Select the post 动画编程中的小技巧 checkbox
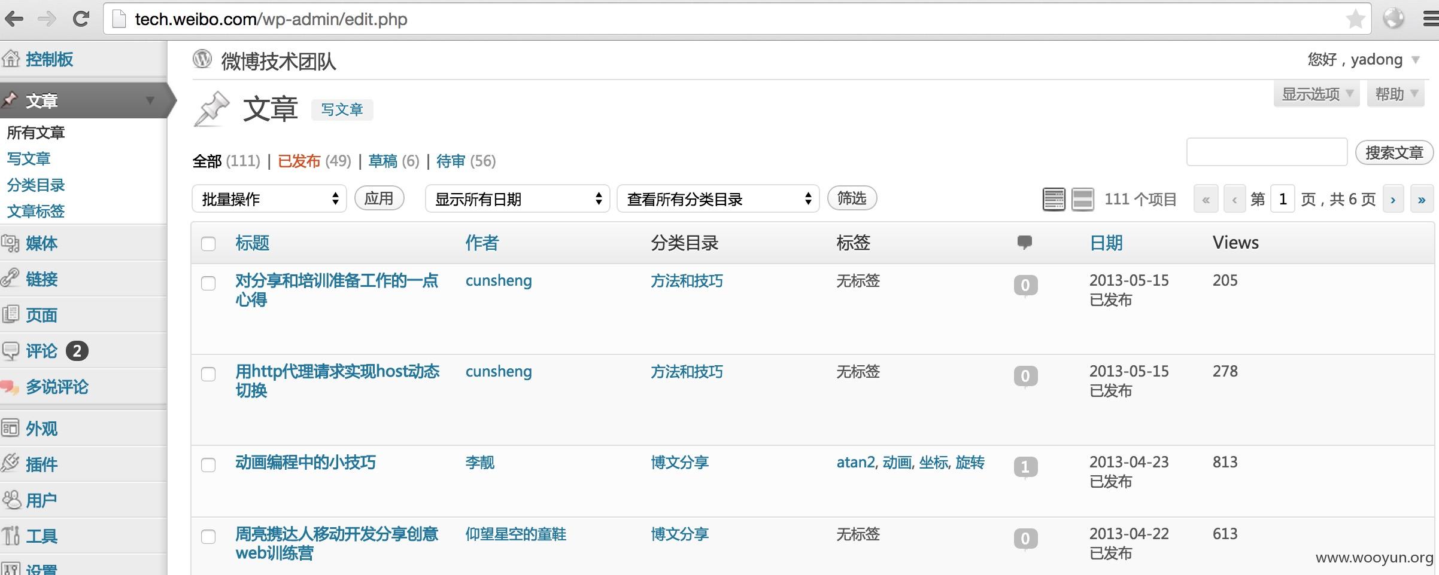 [208, 464]
